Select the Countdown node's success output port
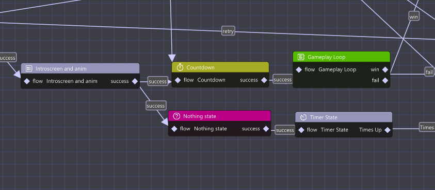The image size is (435, 190). 264,80
